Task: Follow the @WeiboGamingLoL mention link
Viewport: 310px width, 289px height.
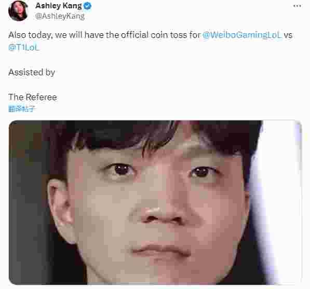Action: tap(242, 35)
